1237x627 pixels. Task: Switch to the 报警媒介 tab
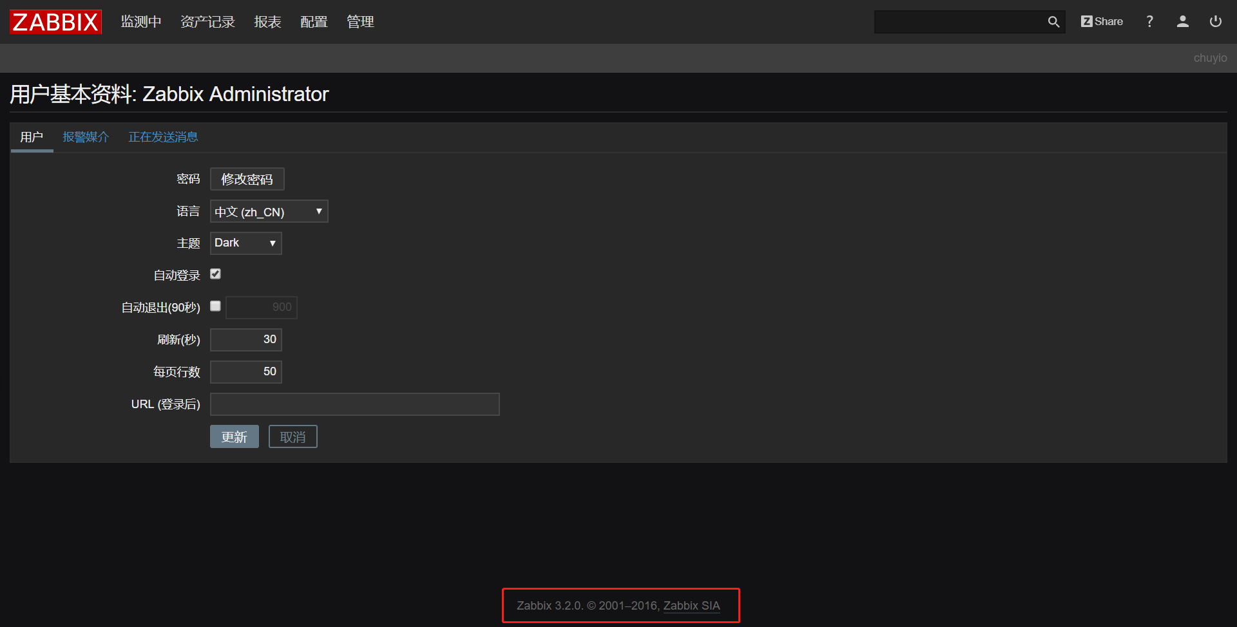click(x=86, y=137)
